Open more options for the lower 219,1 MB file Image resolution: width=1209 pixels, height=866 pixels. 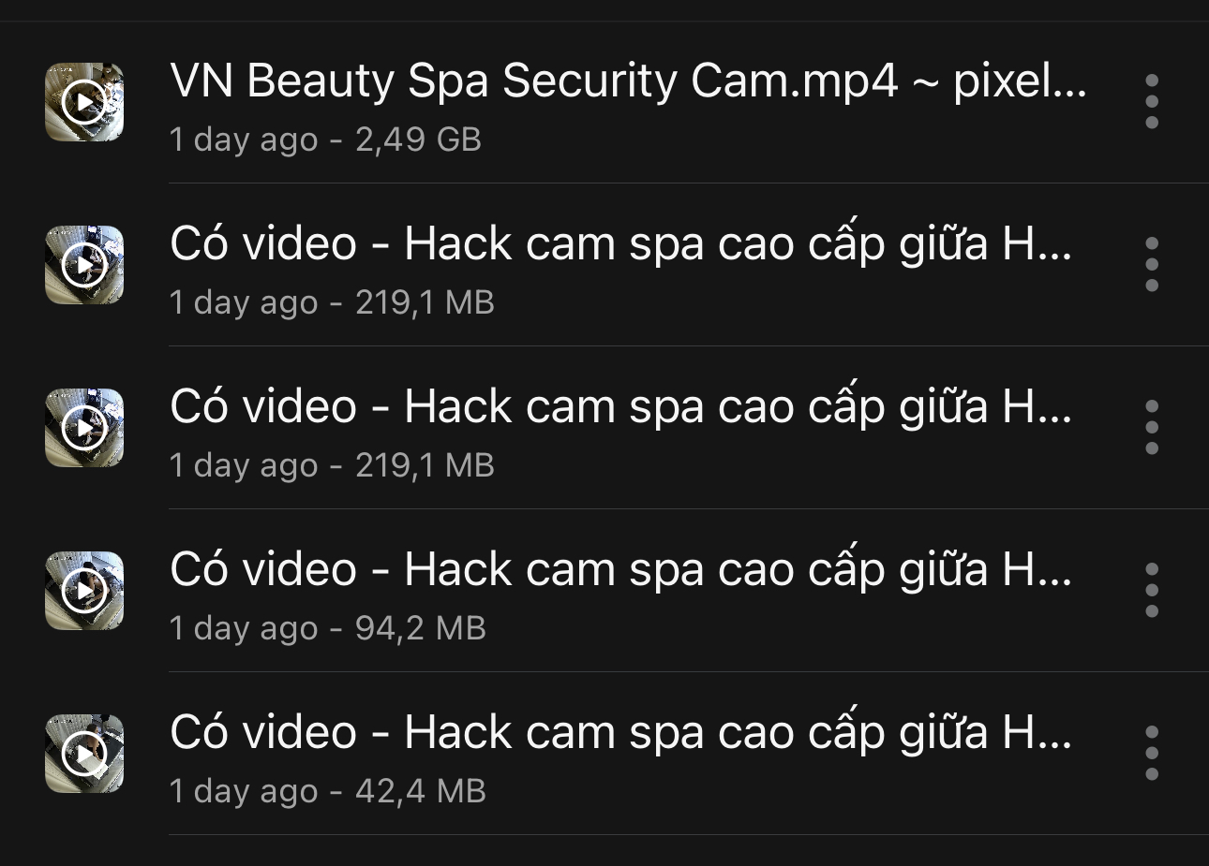click(x=1152, y=427)
